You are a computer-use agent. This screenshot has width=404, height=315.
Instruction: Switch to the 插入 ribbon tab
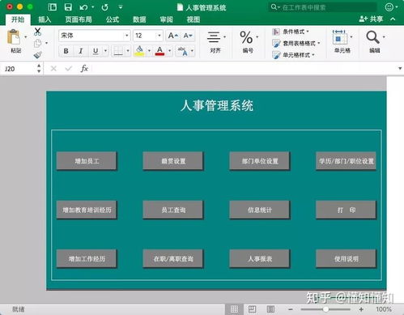(45, 19)
